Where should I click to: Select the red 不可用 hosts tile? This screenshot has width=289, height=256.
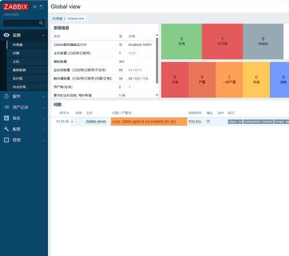[x=223, y=42]
